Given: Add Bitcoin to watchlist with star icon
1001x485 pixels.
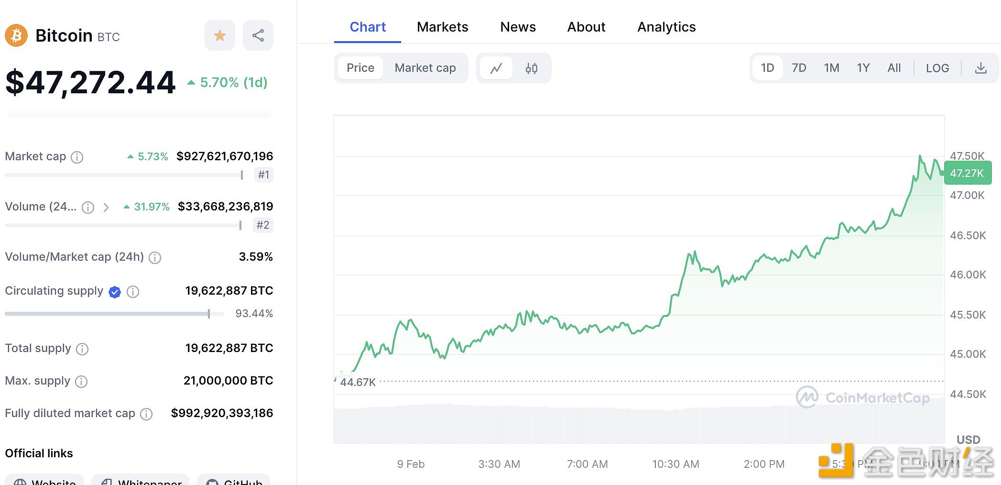Looking at the screenshot, I should point(220,35).
